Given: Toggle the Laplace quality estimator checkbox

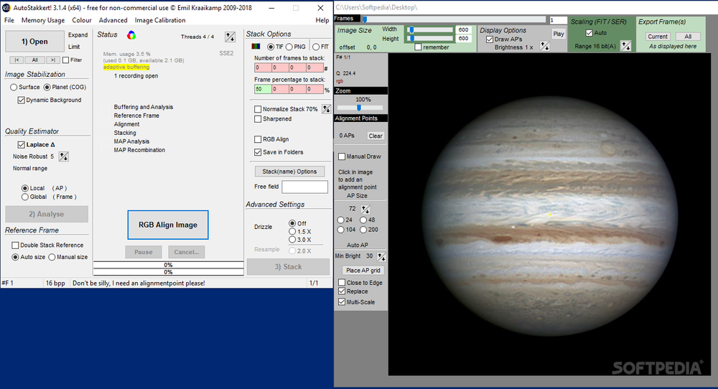Looking at the screenshot, I should coord(21,144).
